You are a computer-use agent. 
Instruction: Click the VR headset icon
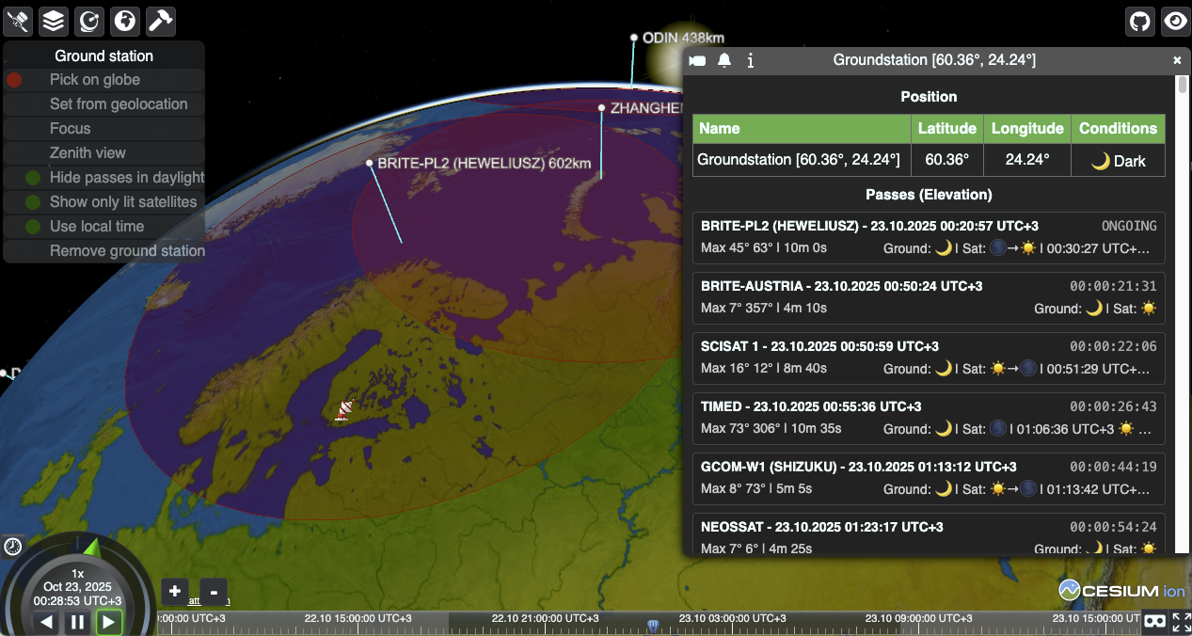[x=1154, y=622]
